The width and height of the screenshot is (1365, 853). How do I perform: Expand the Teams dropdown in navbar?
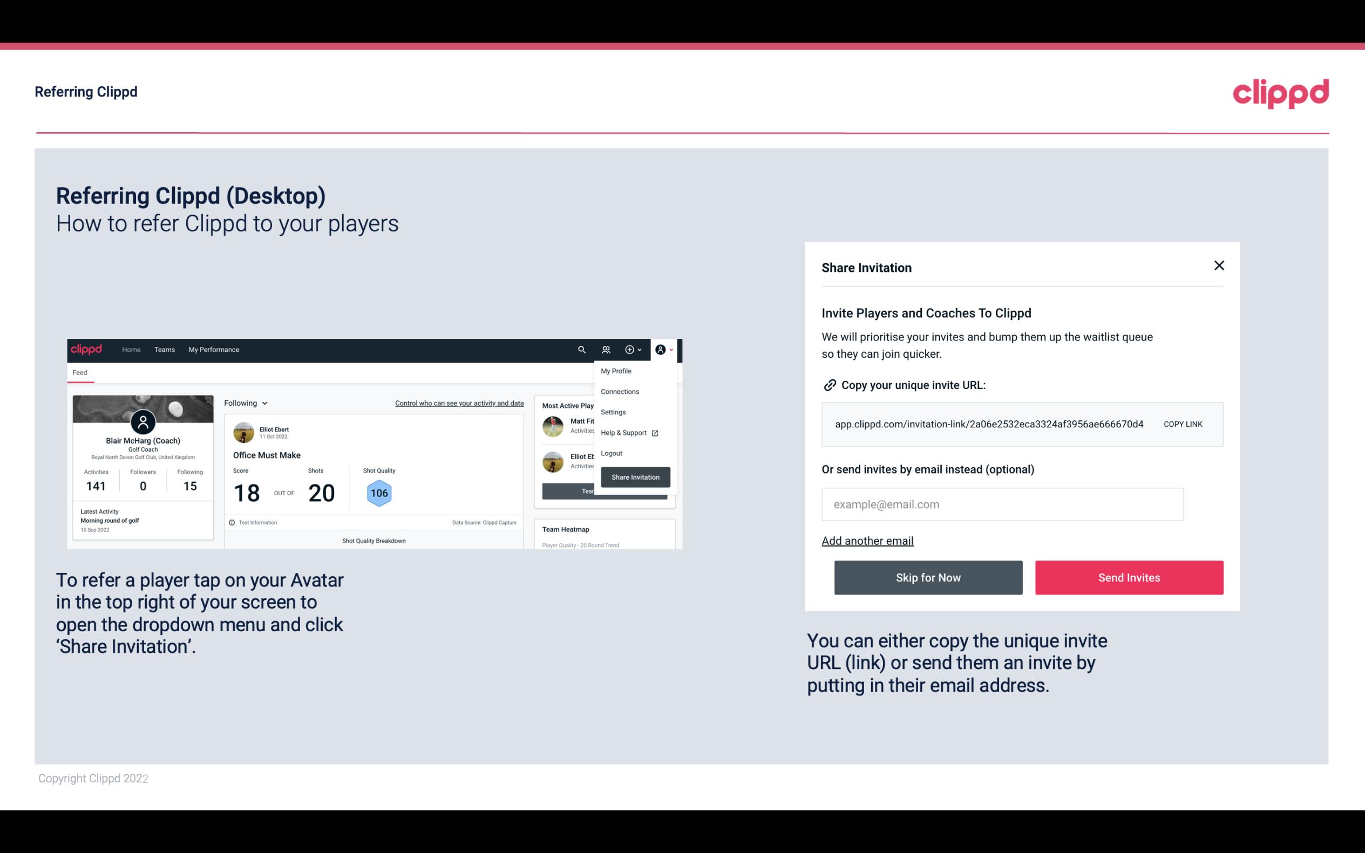[163, 349]
